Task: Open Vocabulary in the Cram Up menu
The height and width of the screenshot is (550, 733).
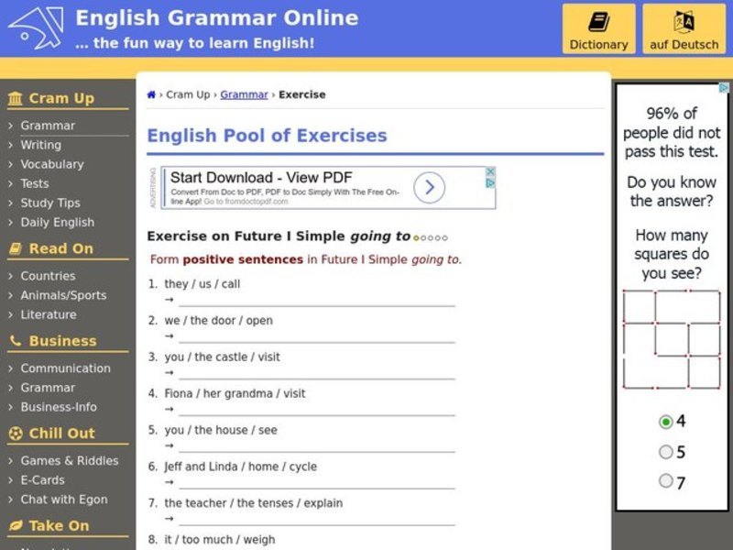Action: pos(51,164)
